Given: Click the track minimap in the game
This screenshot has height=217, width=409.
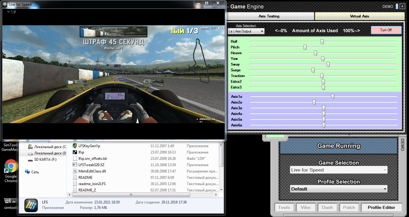Looking at the screenshot, I should (201, 60).
